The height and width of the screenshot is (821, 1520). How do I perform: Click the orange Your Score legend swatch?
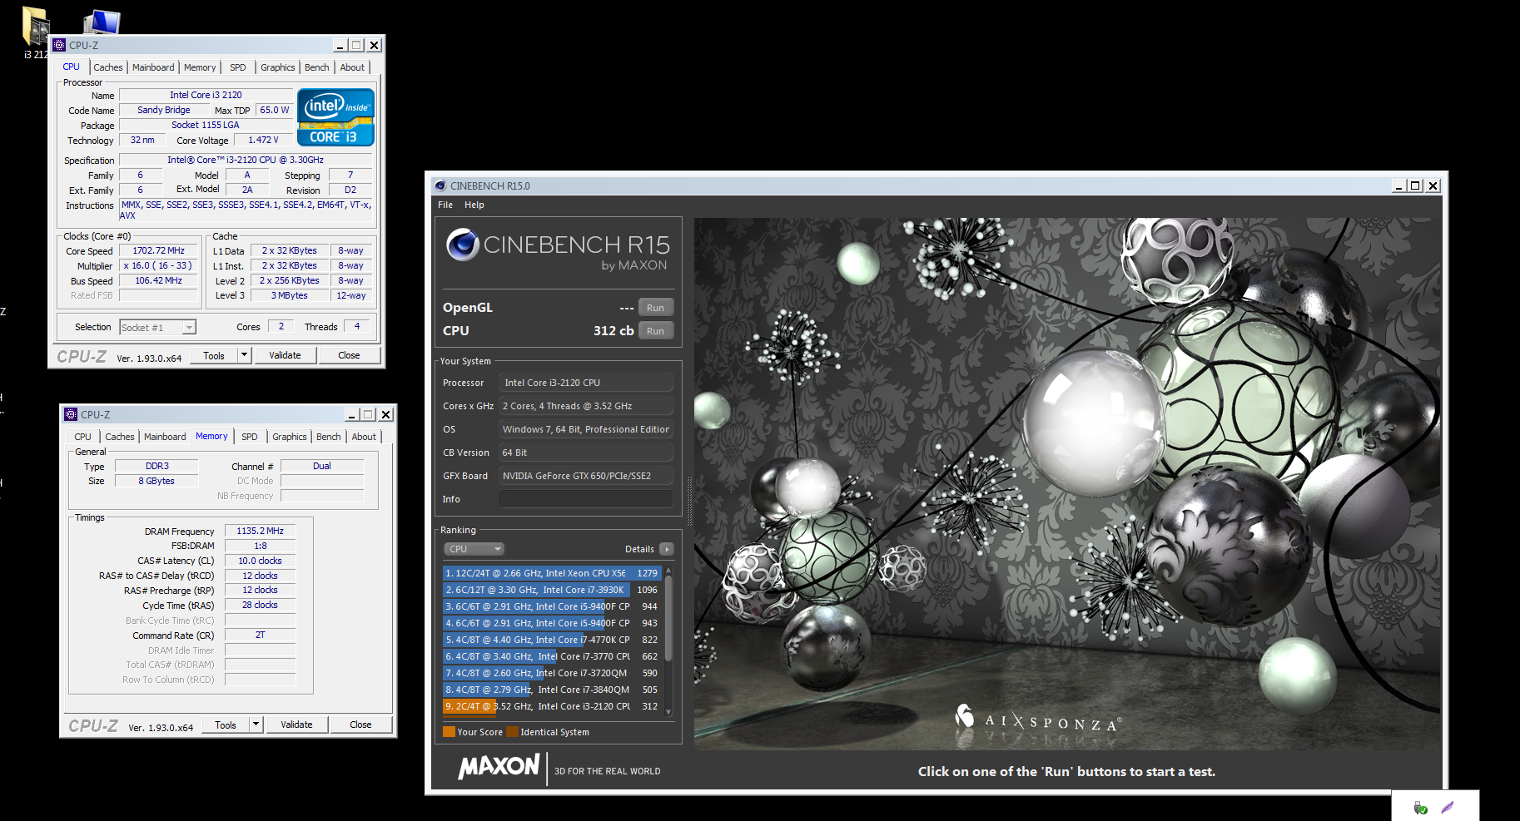450,732
